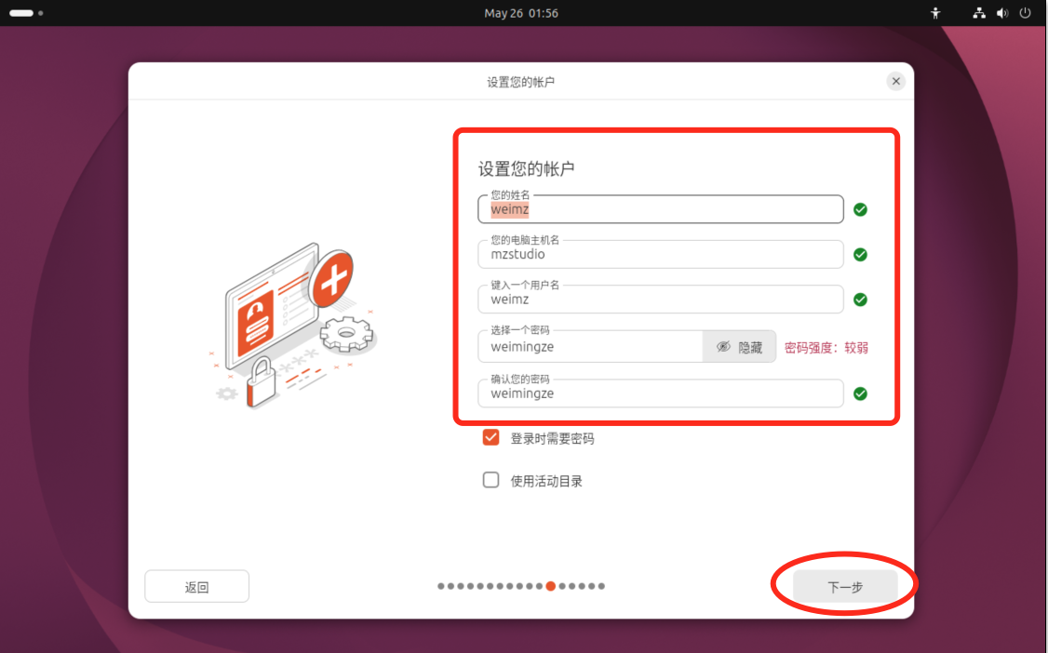The width and height of the screenshot is (1048, 653).
Task: Click the green checkmark beside username field
Action: 860,300
